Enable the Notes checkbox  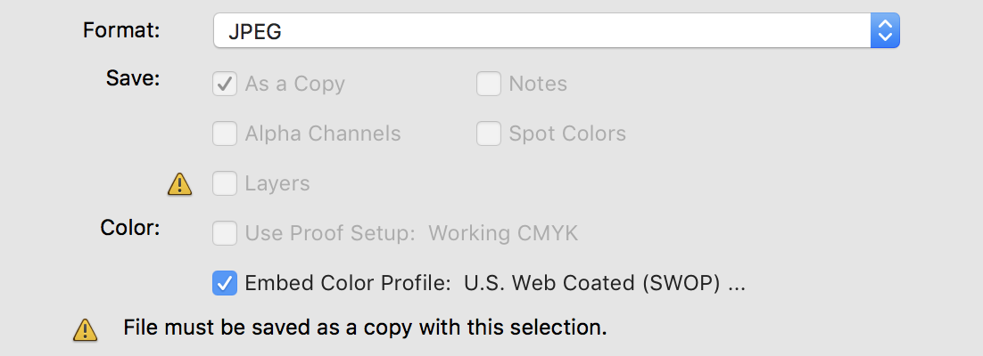(x=488, y=84)
